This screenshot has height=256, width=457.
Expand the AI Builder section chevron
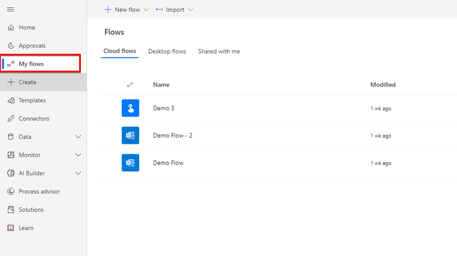click(78, 173)
